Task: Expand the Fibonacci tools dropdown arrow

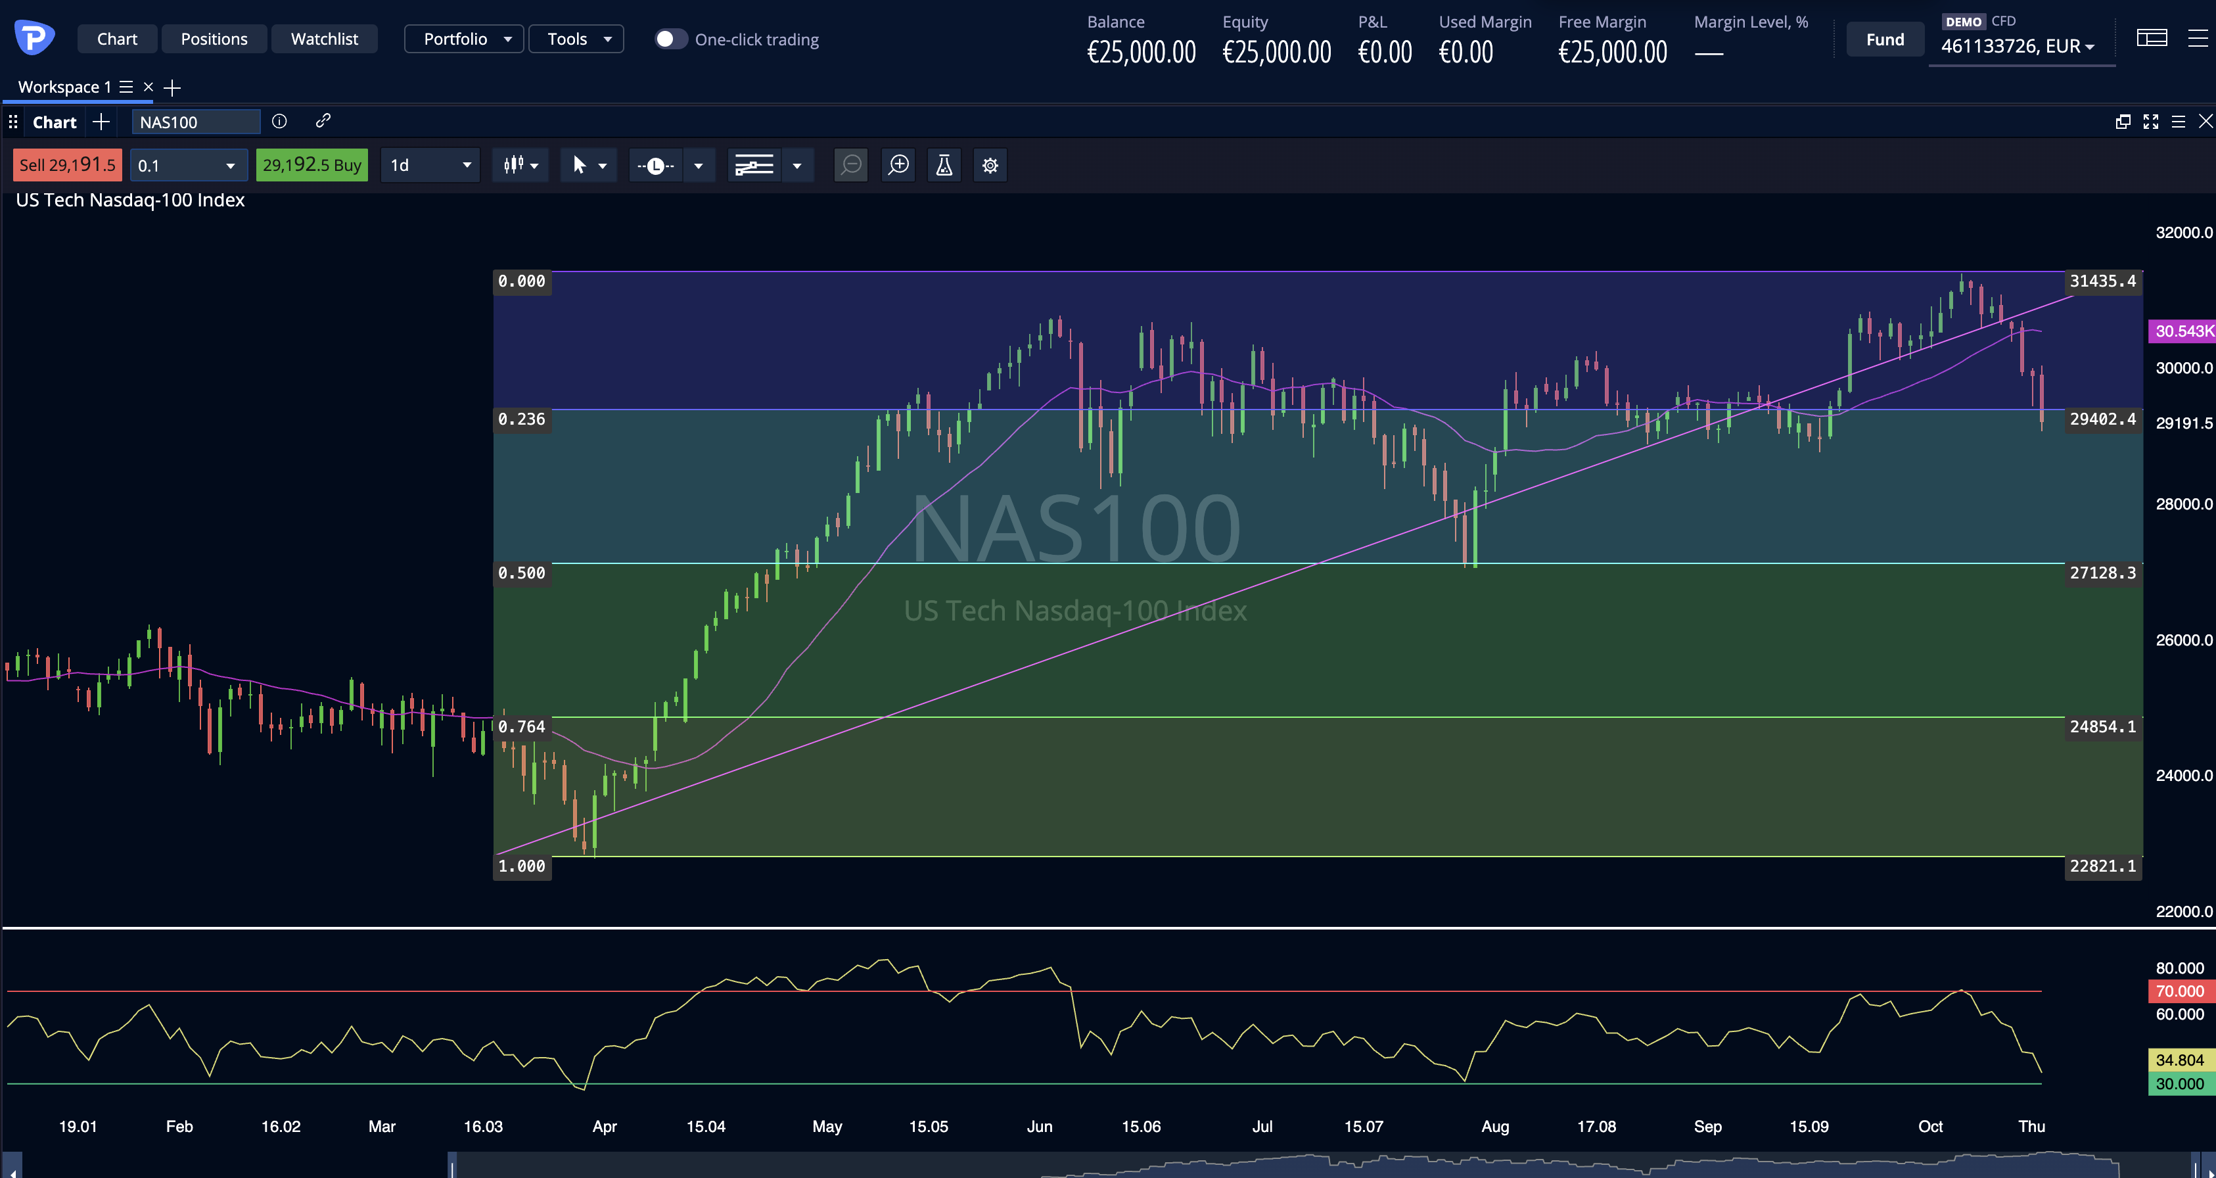Action: tap(797, 165)
